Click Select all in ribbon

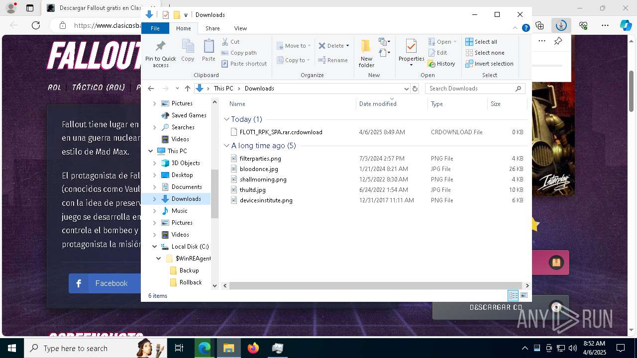tap(481, 42)
